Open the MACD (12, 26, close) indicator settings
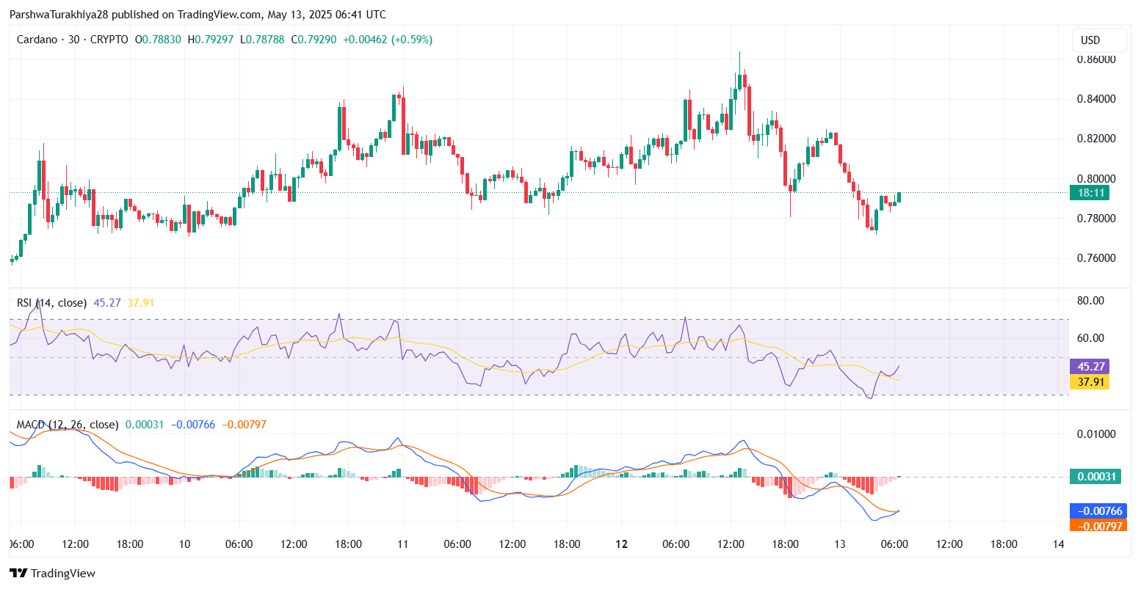The width and height of the screenshot is (1141, 589). tap(66, 424)
